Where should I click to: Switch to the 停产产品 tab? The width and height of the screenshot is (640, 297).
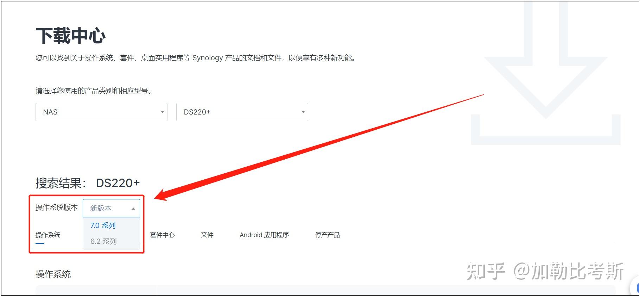pyautogui.click(x=327, y=235)
